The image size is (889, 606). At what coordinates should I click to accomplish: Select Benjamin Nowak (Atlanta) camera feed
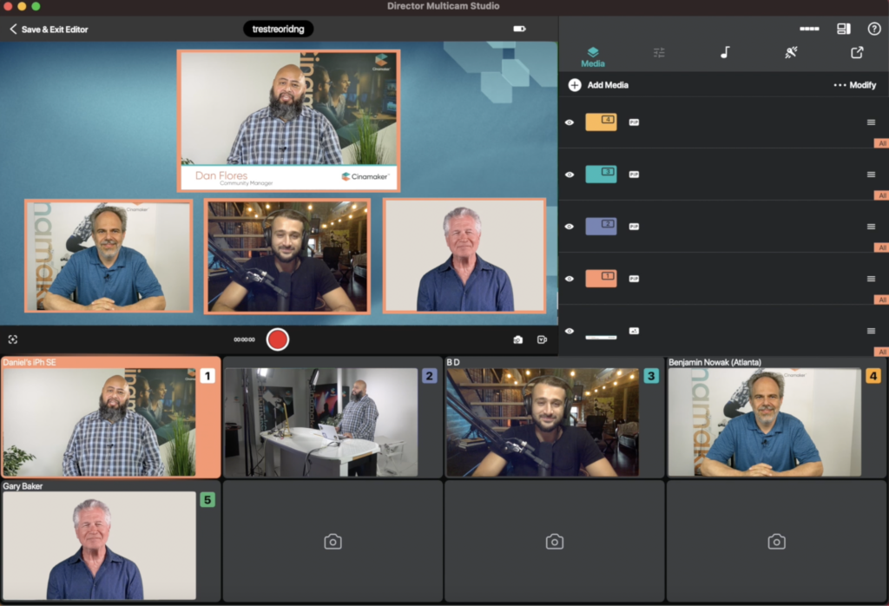coord(776,418)
